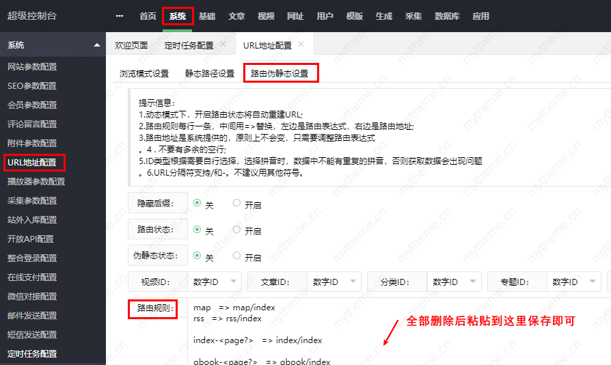Open 播放器参数配置 in the sidebar
The height and width of the screenshot is (365, 611).
(x=36, y=182)
